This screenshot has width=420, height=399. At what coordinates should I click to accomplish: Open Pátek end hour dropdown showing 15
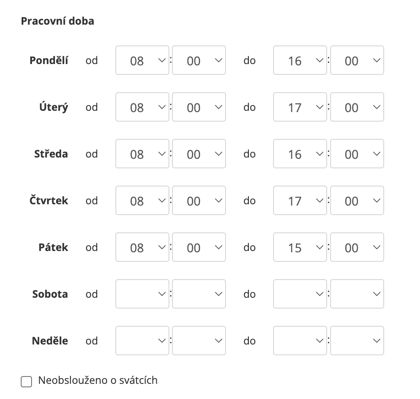pos(300,248)
